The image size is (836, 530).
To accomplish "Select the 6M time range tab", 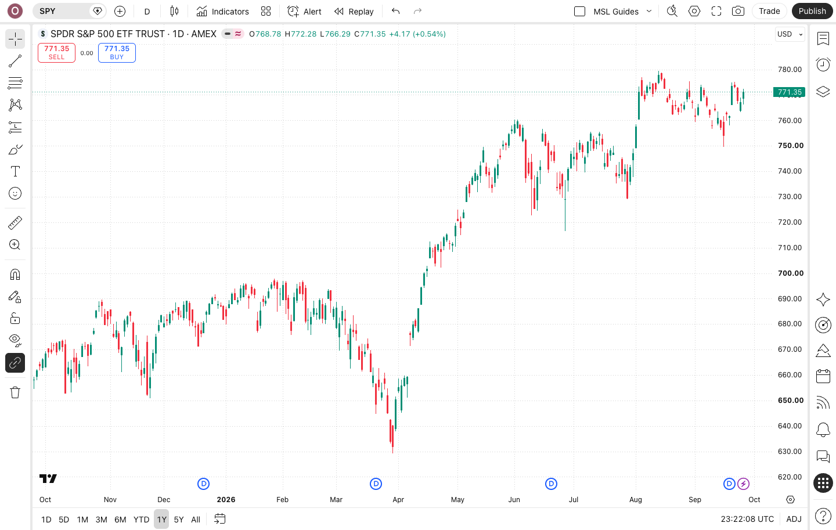I will tap(120, 520).
